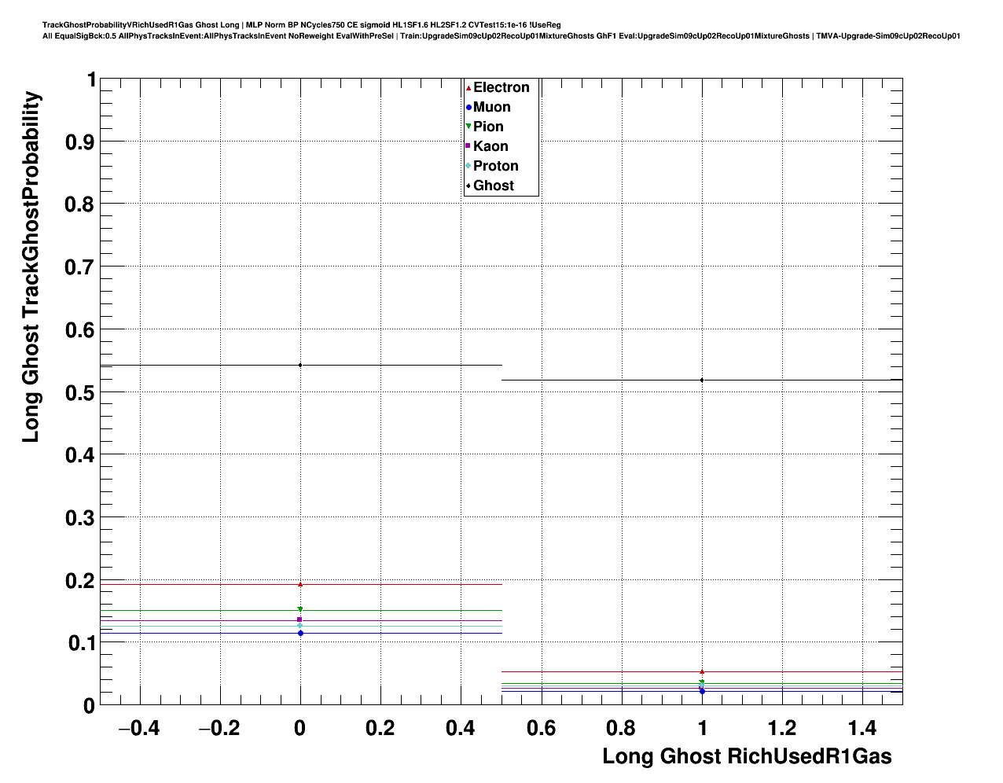The width and height of the screenshot is (1003, 783).
Task: Click the x-axis title Long Ghost RichUsedR1Gas
Action: click(748, 756)
